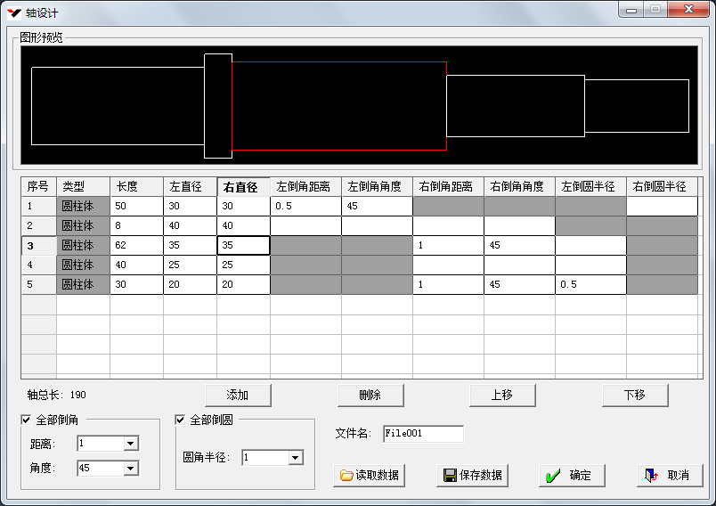Select row 5's 左倒圆半径 cell showing 0.5

click(x=590, y=285)
